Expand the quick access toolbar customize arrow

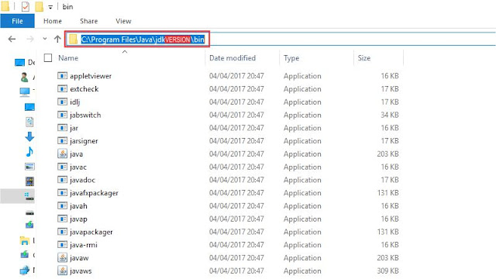(50, 7)
